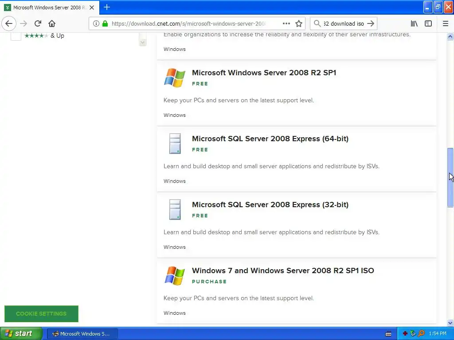Close the Microsoft Windows Server 2008 tab
Screen dimensions: 454x340
[92, 8]
